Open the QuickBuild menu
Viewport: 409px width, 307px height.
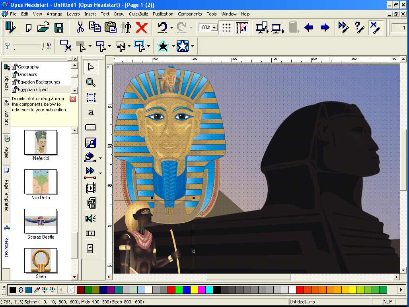[x=138, y=14]
